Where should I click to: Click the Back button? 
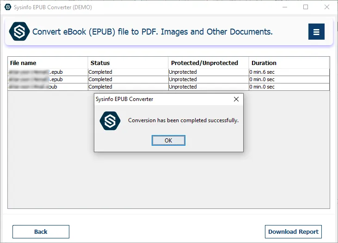pos(41,231)
